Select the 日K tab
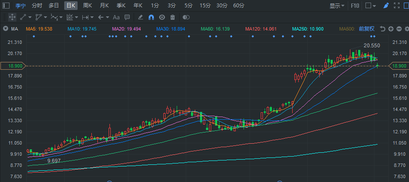Screen dimensions: 409x182 point(71,6)
